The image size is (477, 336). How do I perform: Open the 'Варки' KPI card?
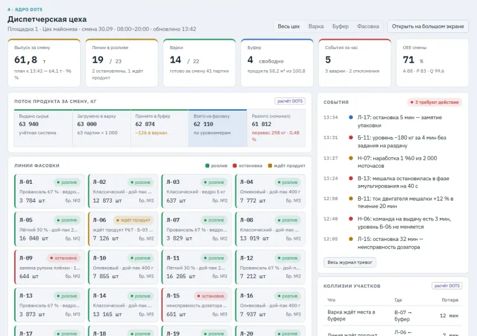pyautogui.click(x=199, y=63)
